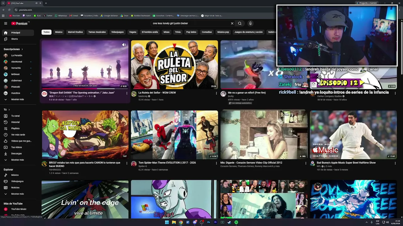Play Bad Bunny Super Bowl Halftime thumbnail
The height and width of the screenshot is (226, 403).
click(x=353, y=135)
